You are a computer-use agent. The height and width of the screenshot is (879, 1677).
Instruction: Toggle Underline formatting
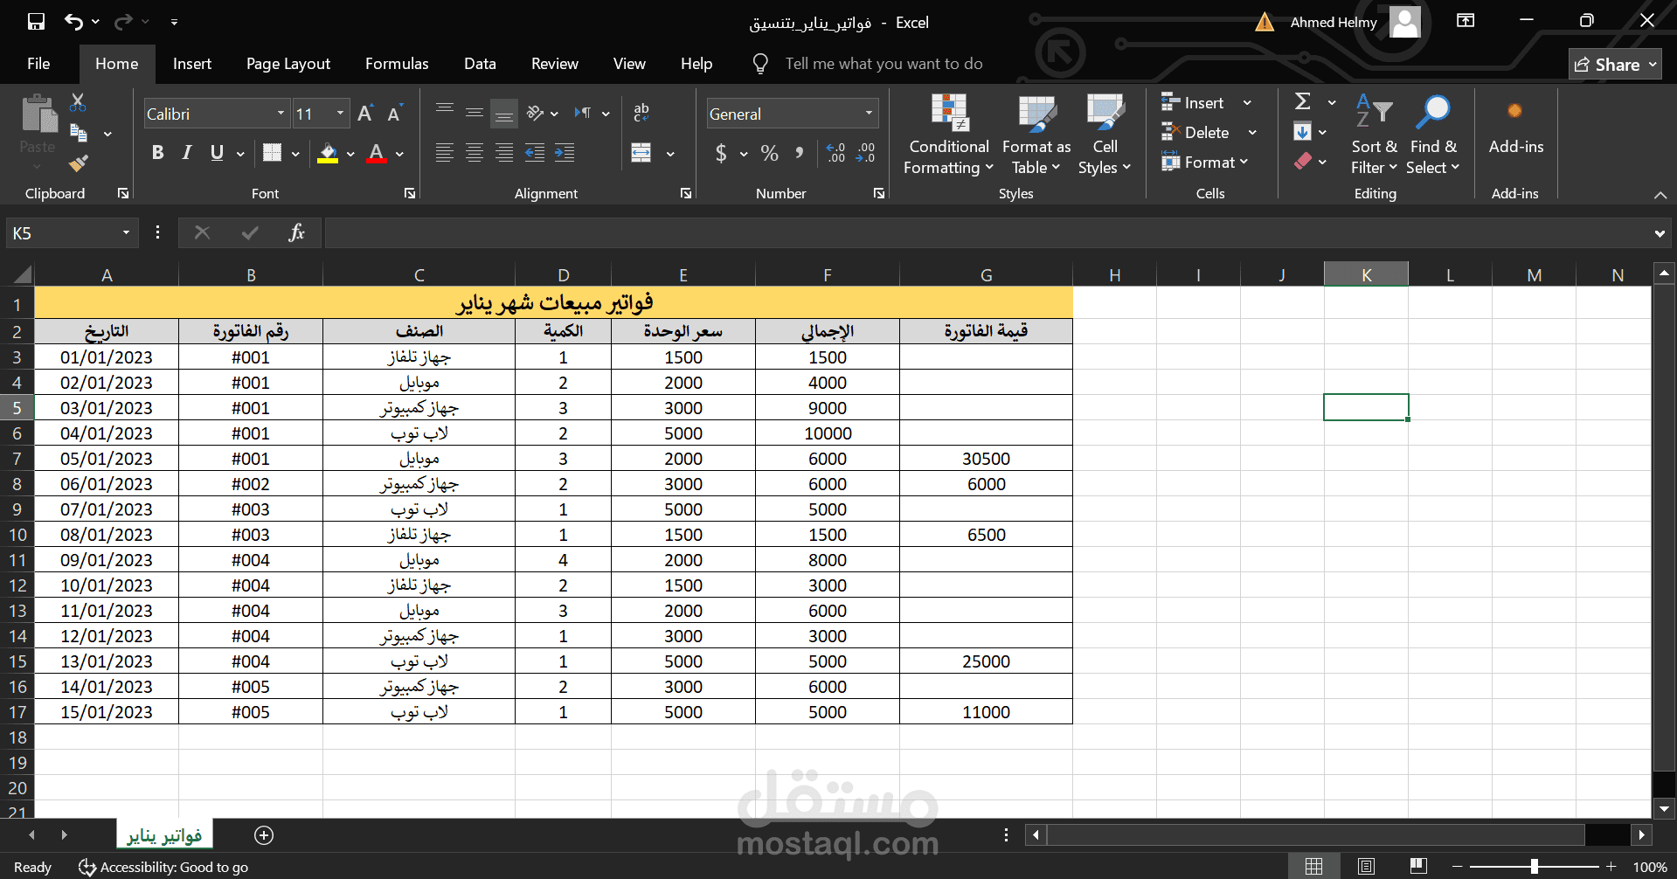point(217,153)
